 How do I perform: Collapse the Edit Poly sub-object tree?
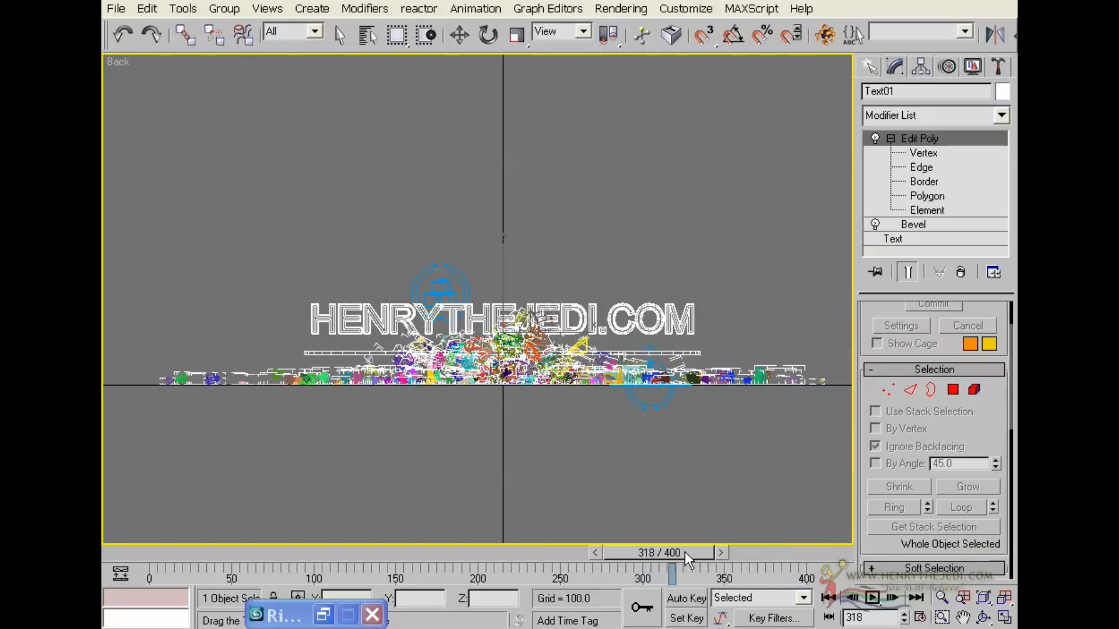891,139
